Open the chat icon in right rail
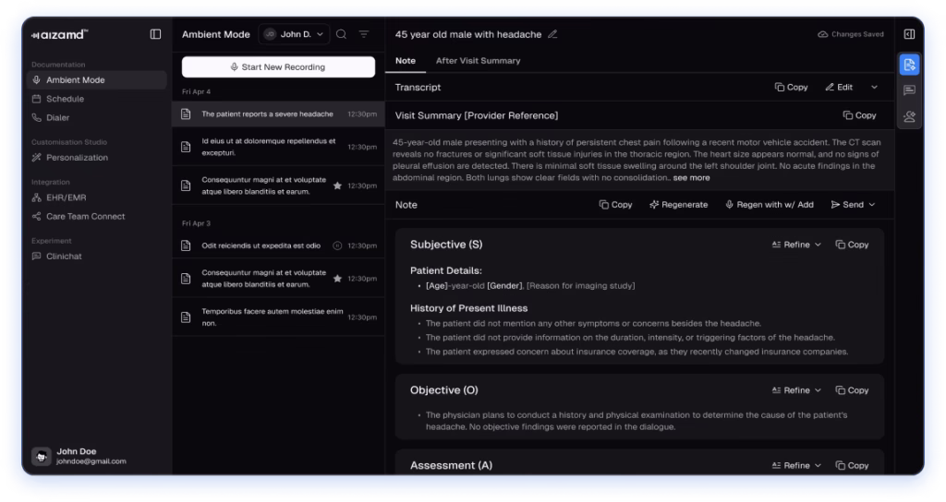 pos(909,90)
